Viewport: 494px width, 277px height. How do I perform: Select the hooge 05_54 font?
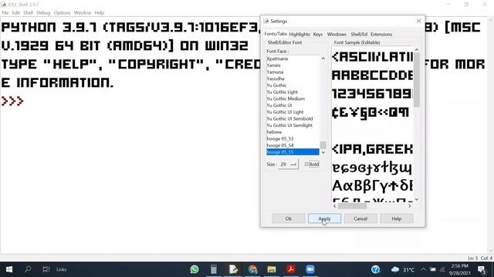pos(293,145)
